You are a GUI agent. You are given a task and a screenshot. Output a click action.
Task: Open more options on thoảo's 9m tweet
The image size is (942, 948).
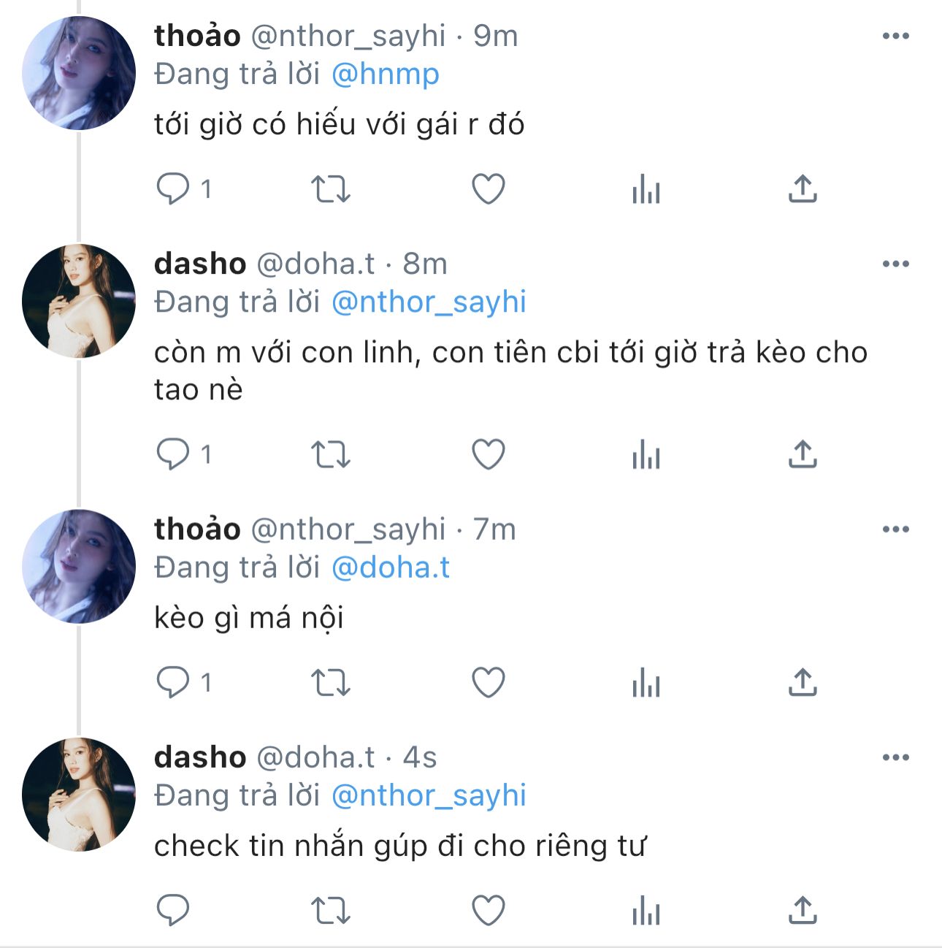coord(895,36)
